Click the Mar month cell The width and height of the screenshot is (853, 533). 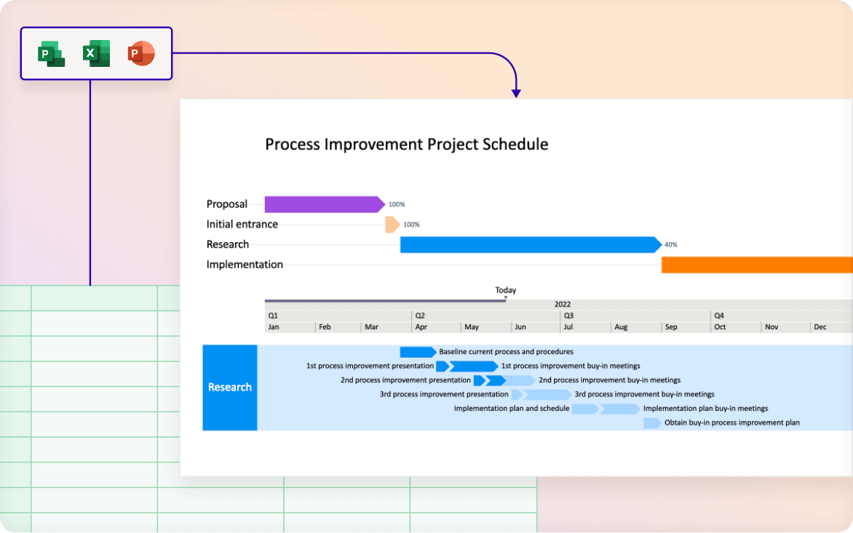click(386, 327)
